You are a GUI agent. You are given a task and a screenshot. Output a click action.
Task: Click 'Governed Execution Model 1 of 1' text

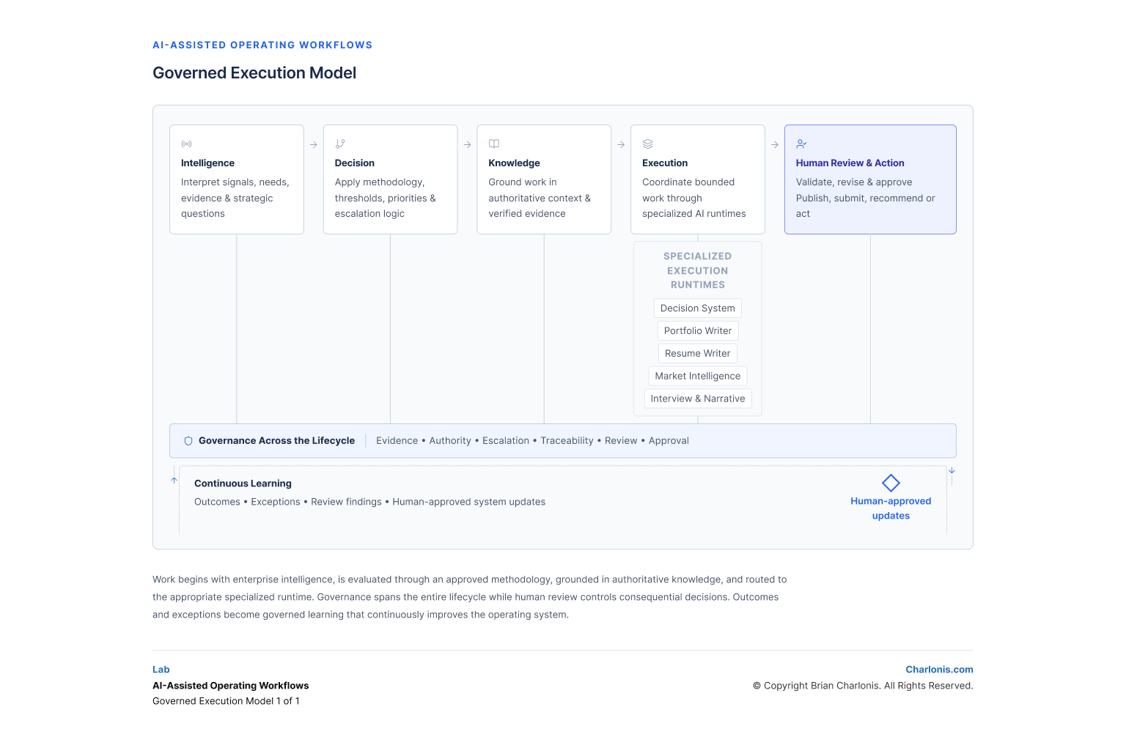point(226,701)
